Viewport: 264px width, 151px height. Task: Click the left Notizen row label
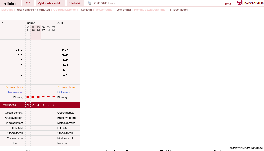(x=18, y=143)
